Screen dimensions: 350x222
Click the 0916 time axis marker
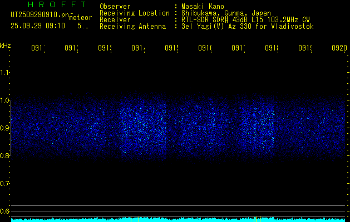tap(205, 48)
